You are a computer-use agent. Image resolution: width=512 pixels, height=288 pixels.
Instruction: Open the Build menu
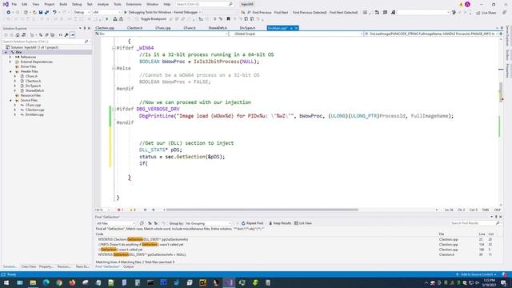point(63,4)
